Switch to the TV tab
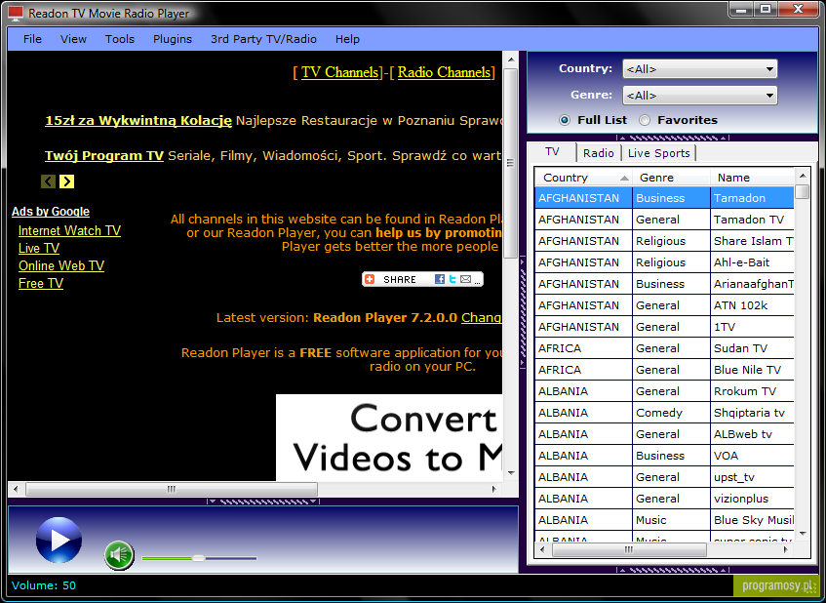 click(552, 152)
